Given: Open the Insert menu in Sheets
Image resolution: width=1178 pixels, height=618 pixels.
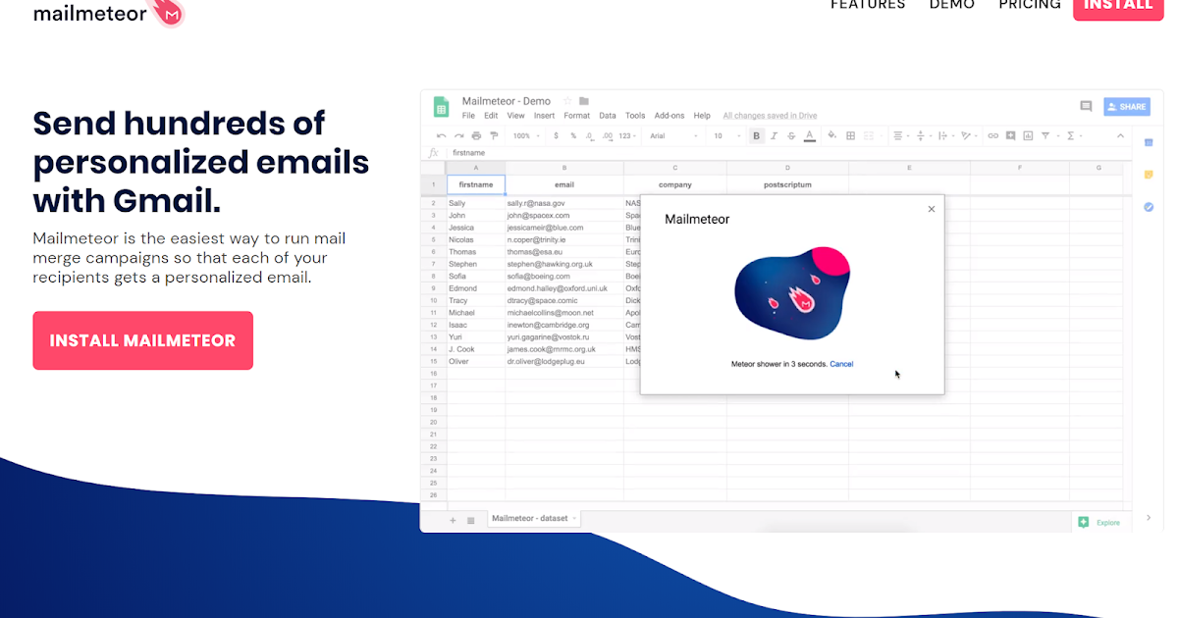Looking at the screenshot, I should coord(544,116).
